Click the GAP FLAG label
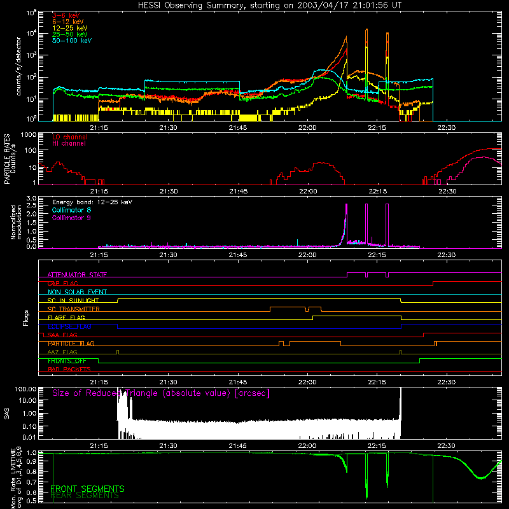The image size is (509, 509). point(63,283)
